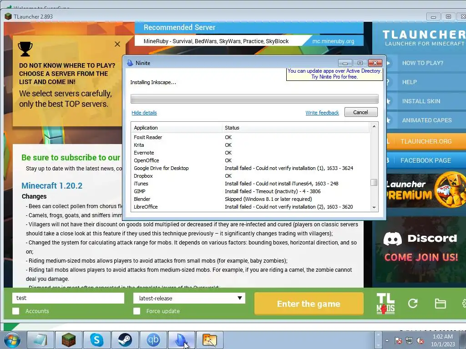Click the TLauncher title bar cube icon
Viewport: 466px width, 349px height.
(x=8, y=16)
